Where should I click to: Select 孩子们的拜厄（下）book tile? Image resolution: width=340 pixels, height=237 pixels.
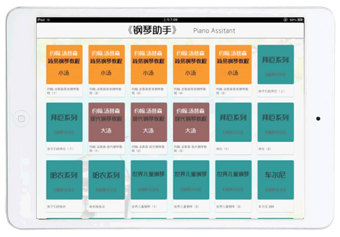tap(64, 122)
